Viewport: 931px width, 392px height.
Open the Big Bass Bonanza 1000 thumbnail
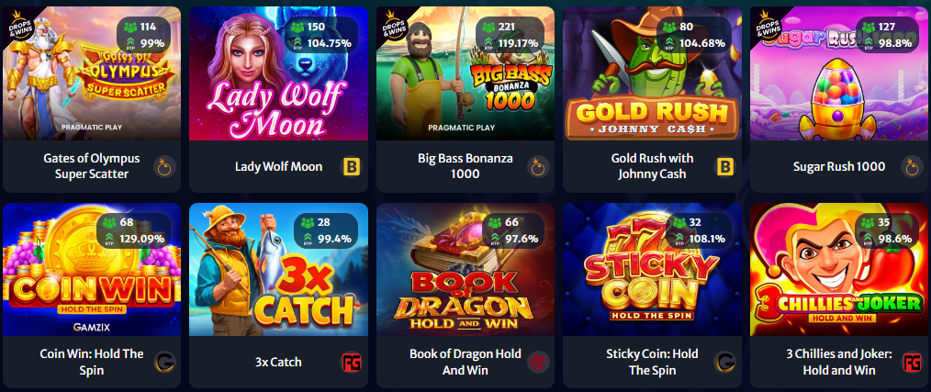[x=465, y=73]
